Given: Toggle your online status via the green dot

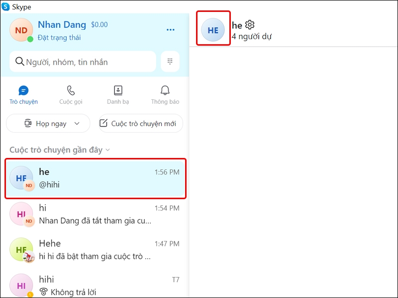Looking at the screenshot, I should [29, 39].
